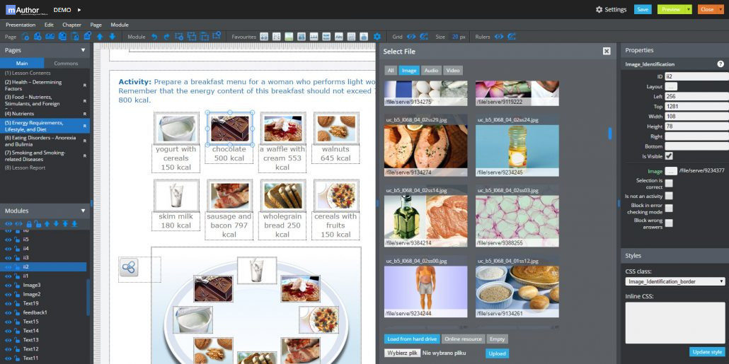
Task: Click the Modules list scrollbar
Action: (x=87, y=297)
